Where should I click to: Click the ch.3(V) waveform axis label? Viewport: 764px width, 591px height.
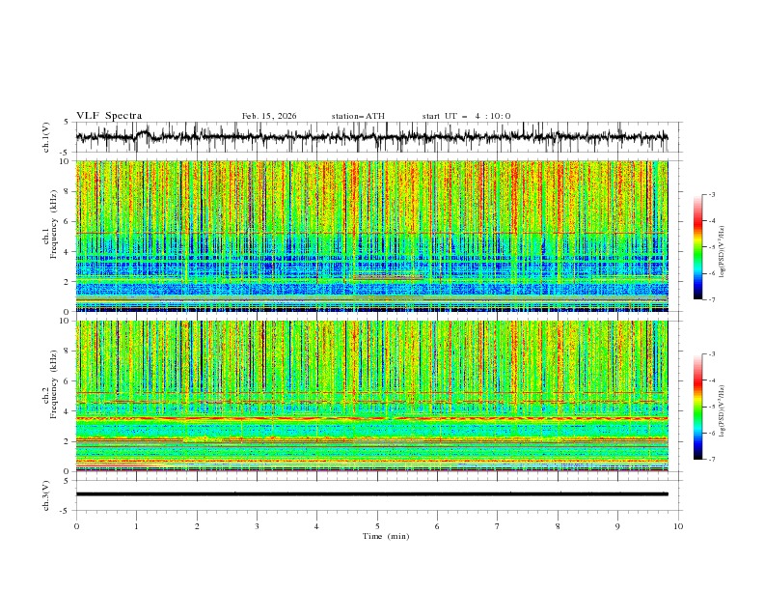click(x=46, y=495)
